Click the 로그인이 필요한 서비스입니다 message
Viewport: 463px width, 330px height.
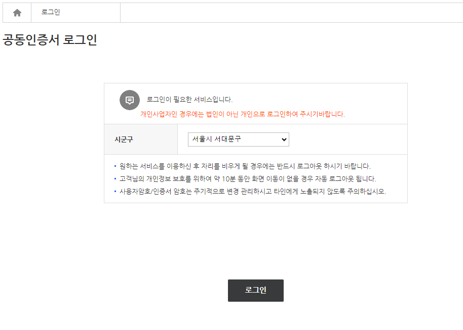[x=189, y=100]
